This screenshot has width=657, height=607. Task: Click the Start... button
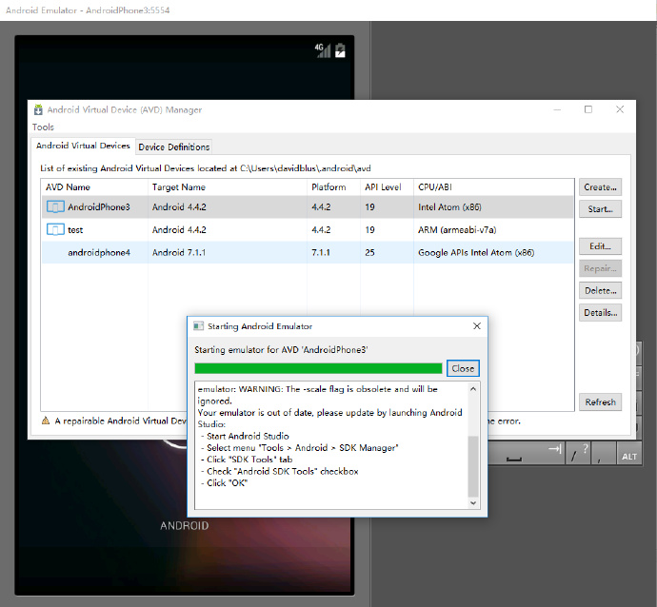[x=600, y=209]
